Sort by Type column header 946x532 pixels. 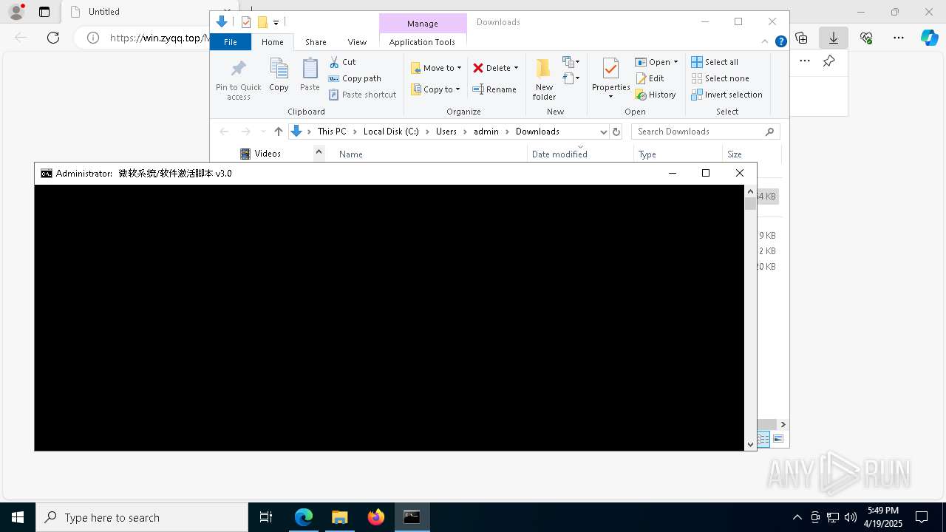coord(647,154)
